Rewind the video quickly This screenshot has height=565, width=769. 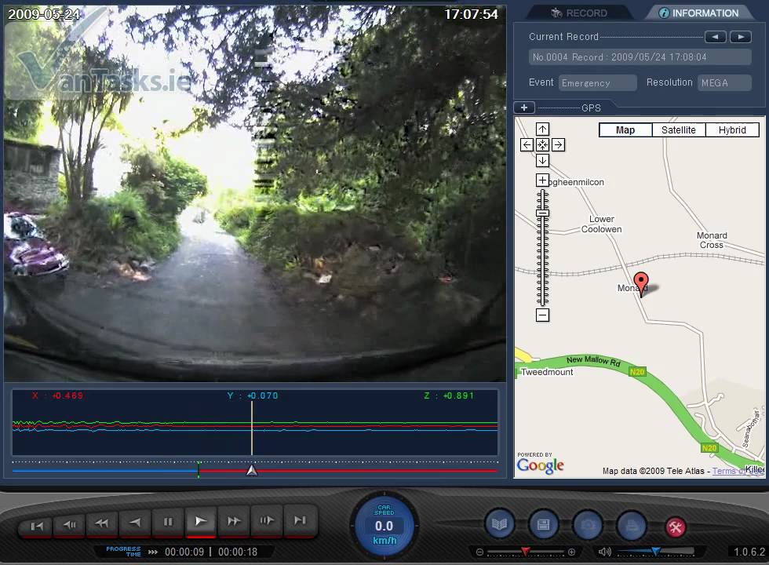[x=102, y=524]
